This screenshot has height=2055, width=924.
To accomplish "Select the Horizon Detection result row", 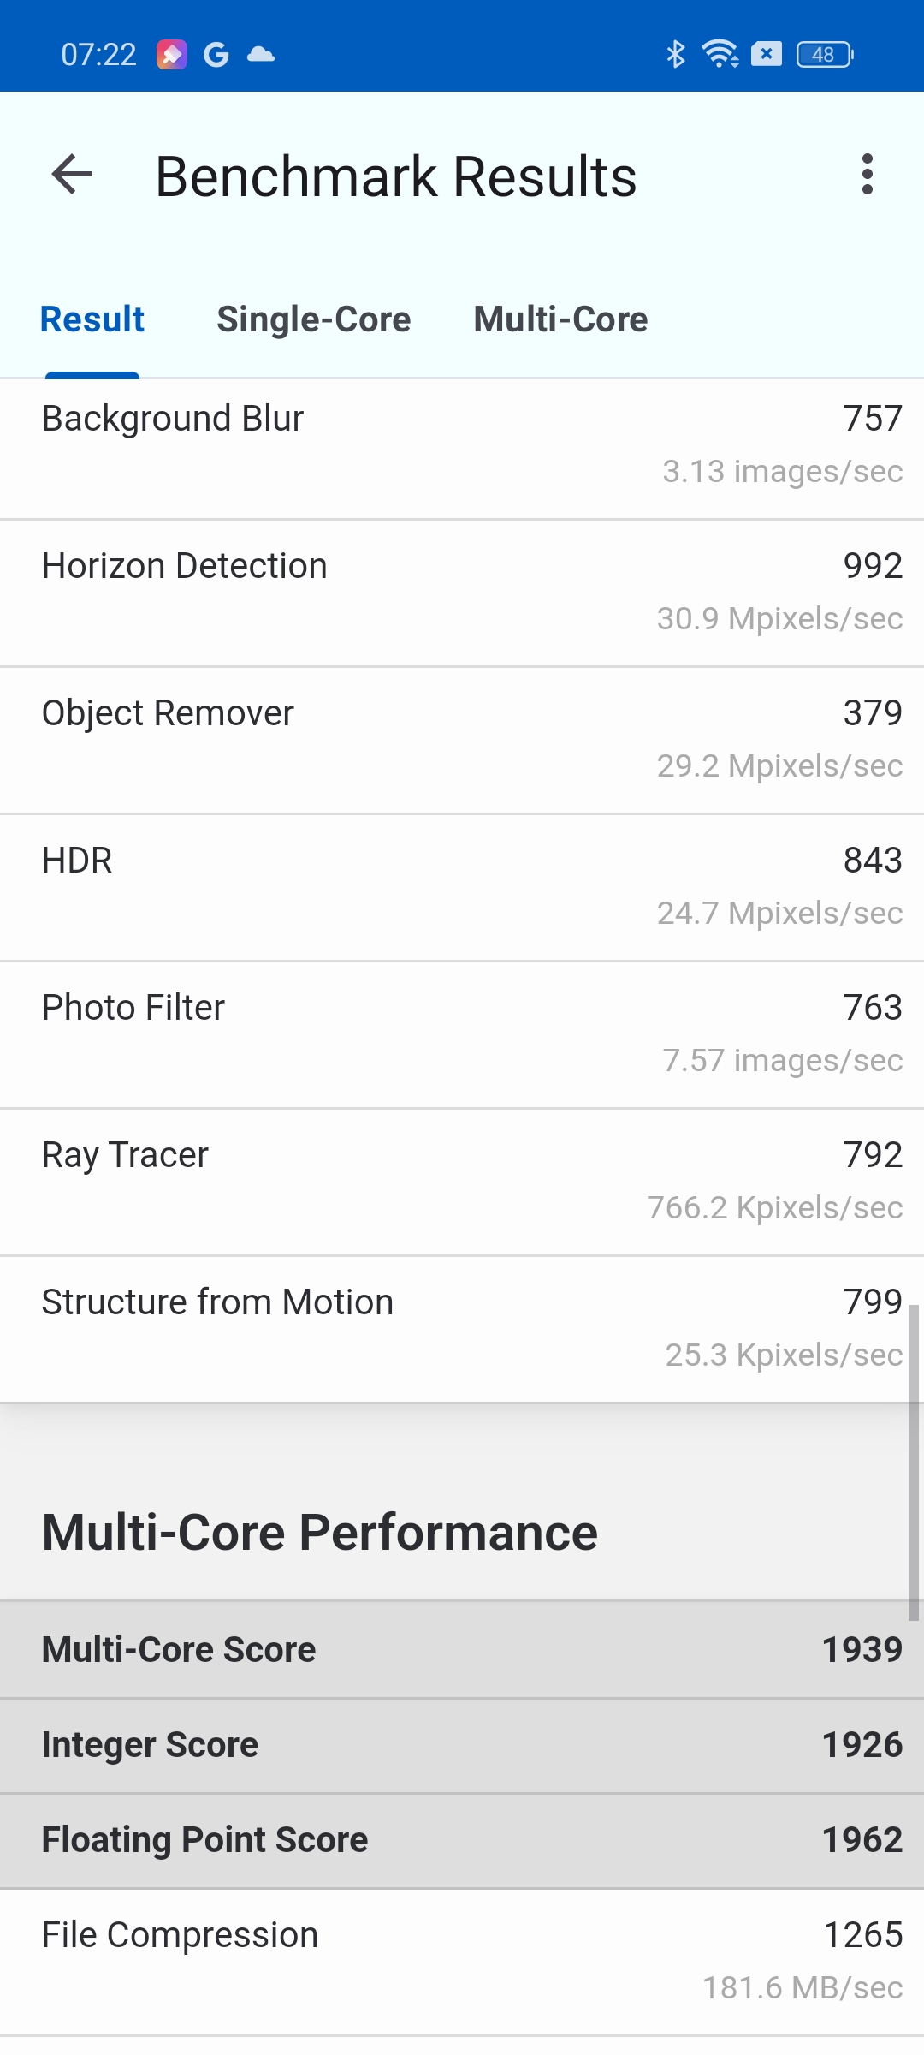I will 462,593.
